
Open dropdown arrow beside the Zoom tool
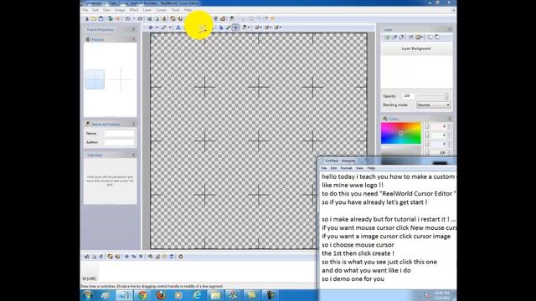tap(250, 28)
